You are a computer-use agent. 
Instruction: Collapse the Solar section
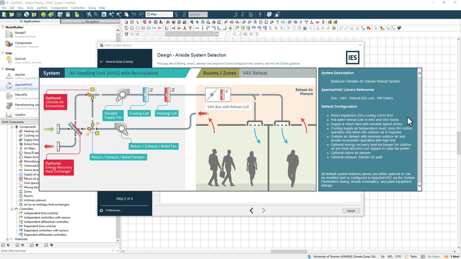pyautogui.click(x=3, y=53)
